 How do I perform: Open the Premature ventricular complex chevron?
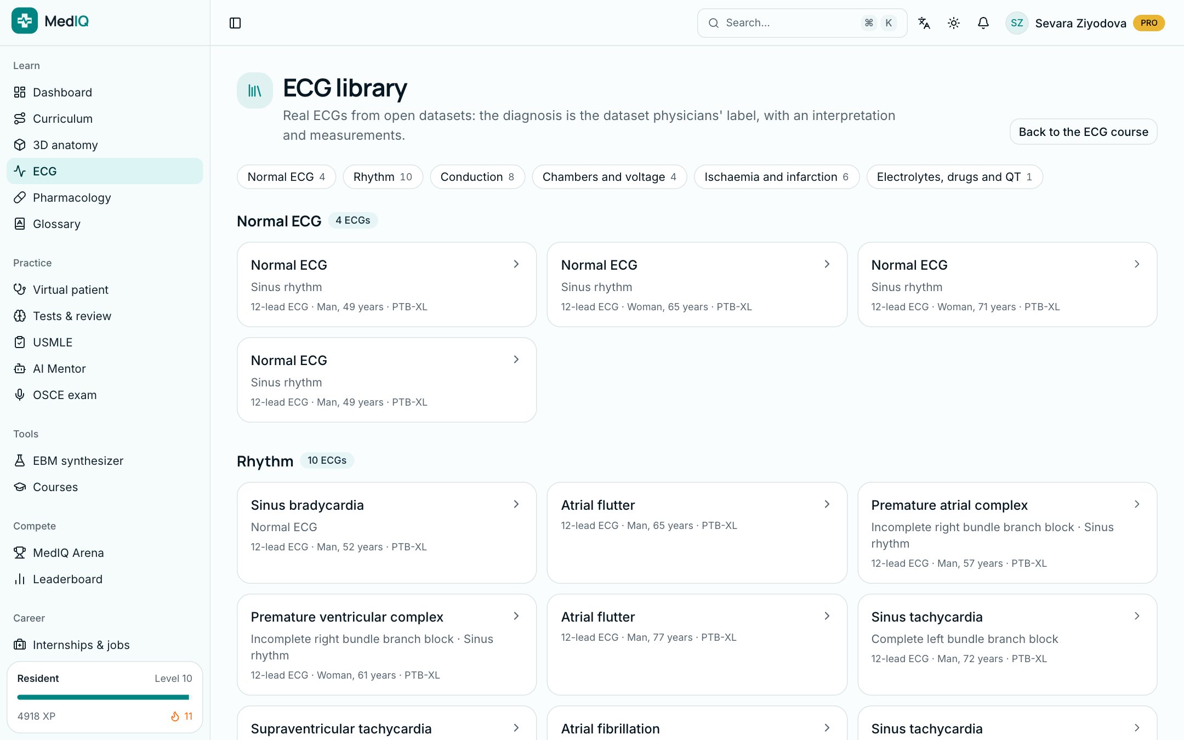[x=516, y=616]
